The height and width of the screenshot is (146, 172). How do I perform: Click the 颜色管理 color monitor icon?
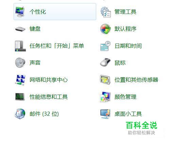pos(105,97)
